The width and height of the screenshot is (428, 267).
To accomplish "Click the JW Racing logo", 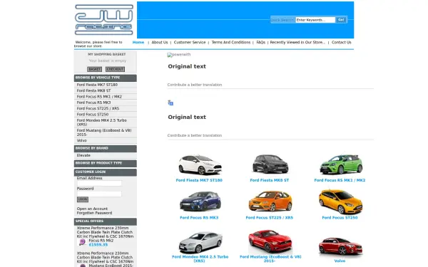I will pyautogui.click(x=104, y=20).
